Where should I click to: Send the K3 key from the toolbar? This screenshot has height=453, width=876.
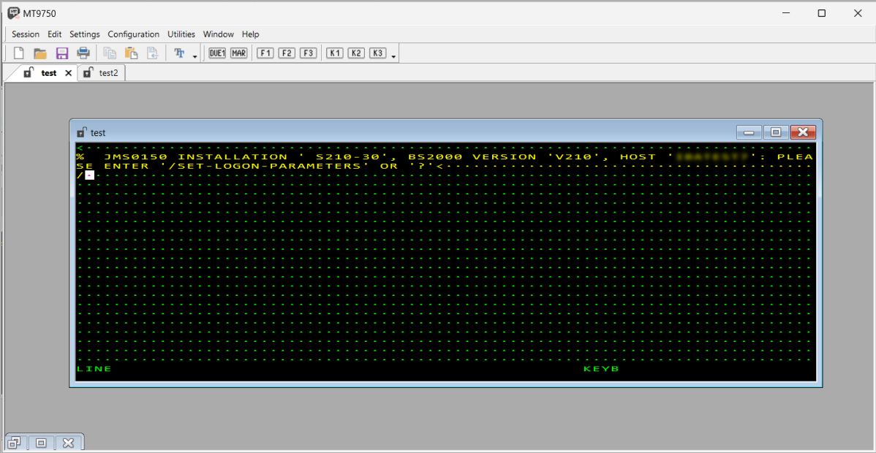(378, 53)
